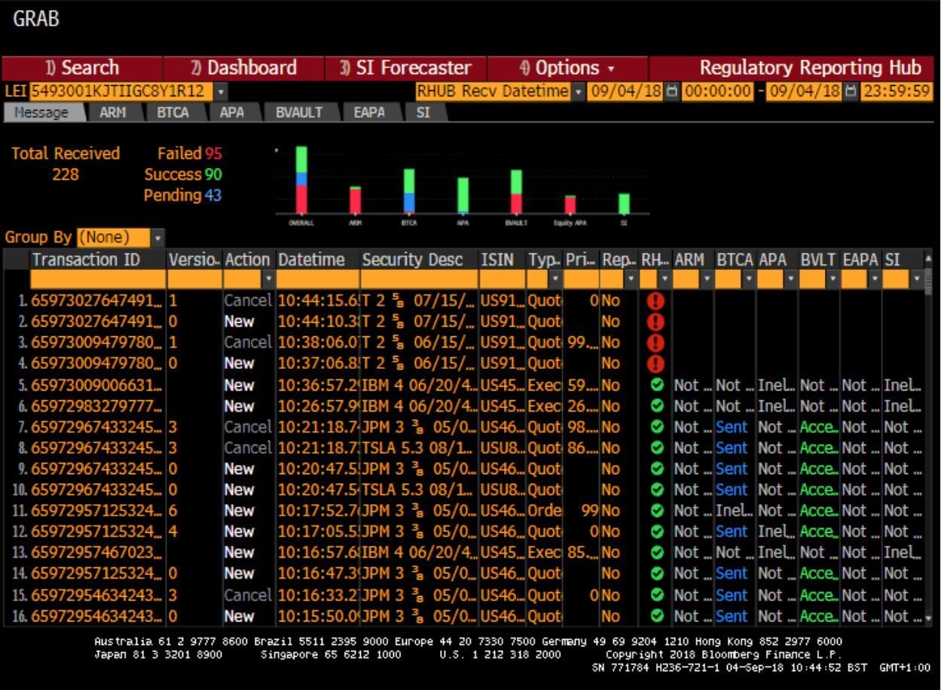Click the green RHUB check icon in row 9

(656, 470)
